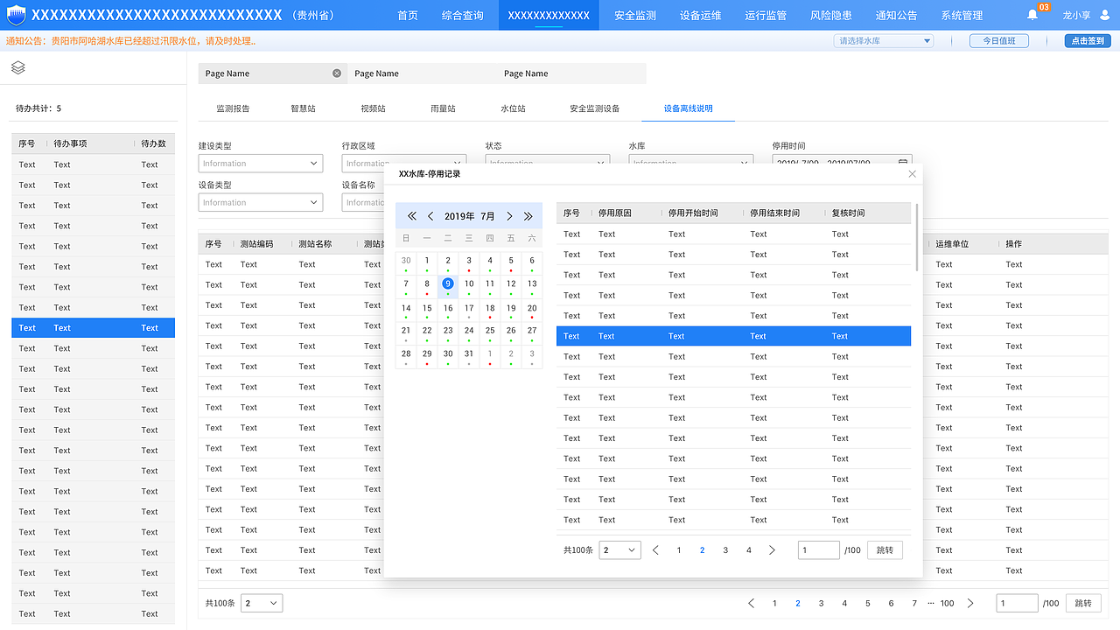Switch to the 水位站 tab
The width and height of the screenshot is (1120, 630).
point(513,108)
